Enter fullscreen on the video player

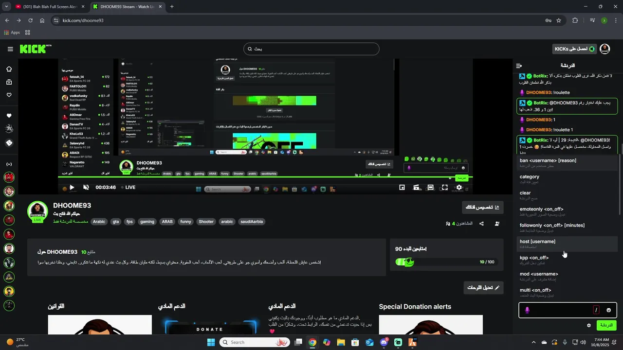click(445, 187)
